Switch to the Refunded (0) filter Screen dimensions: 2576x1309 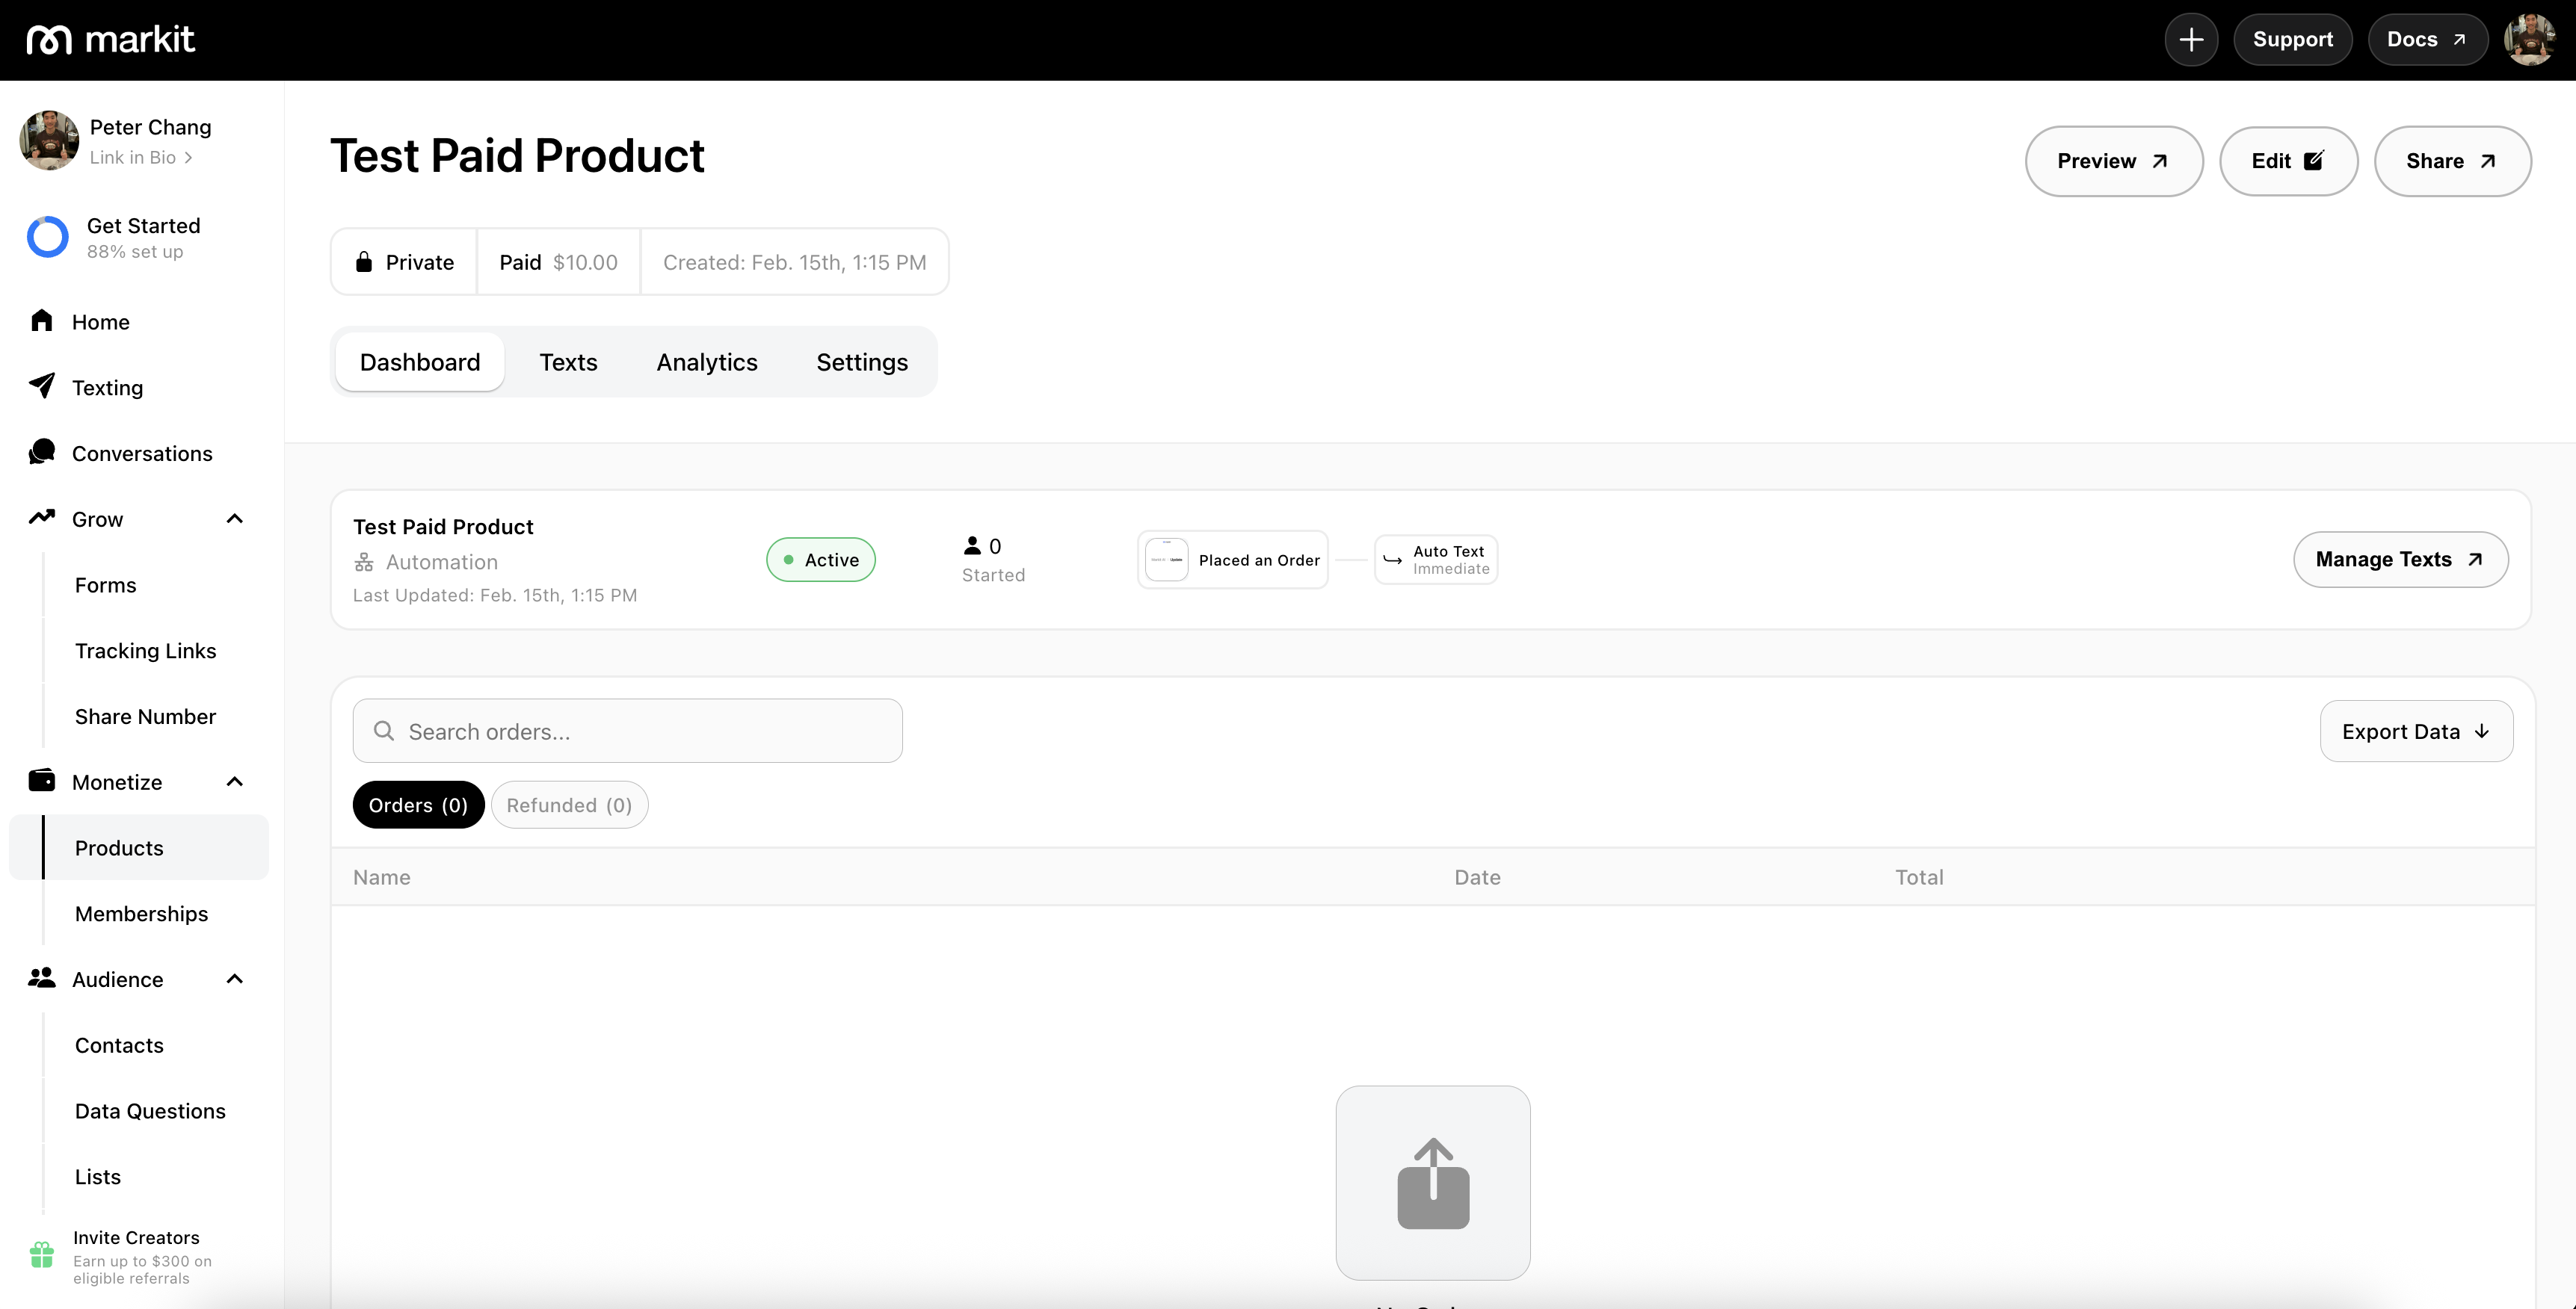(x=569, y=805)
